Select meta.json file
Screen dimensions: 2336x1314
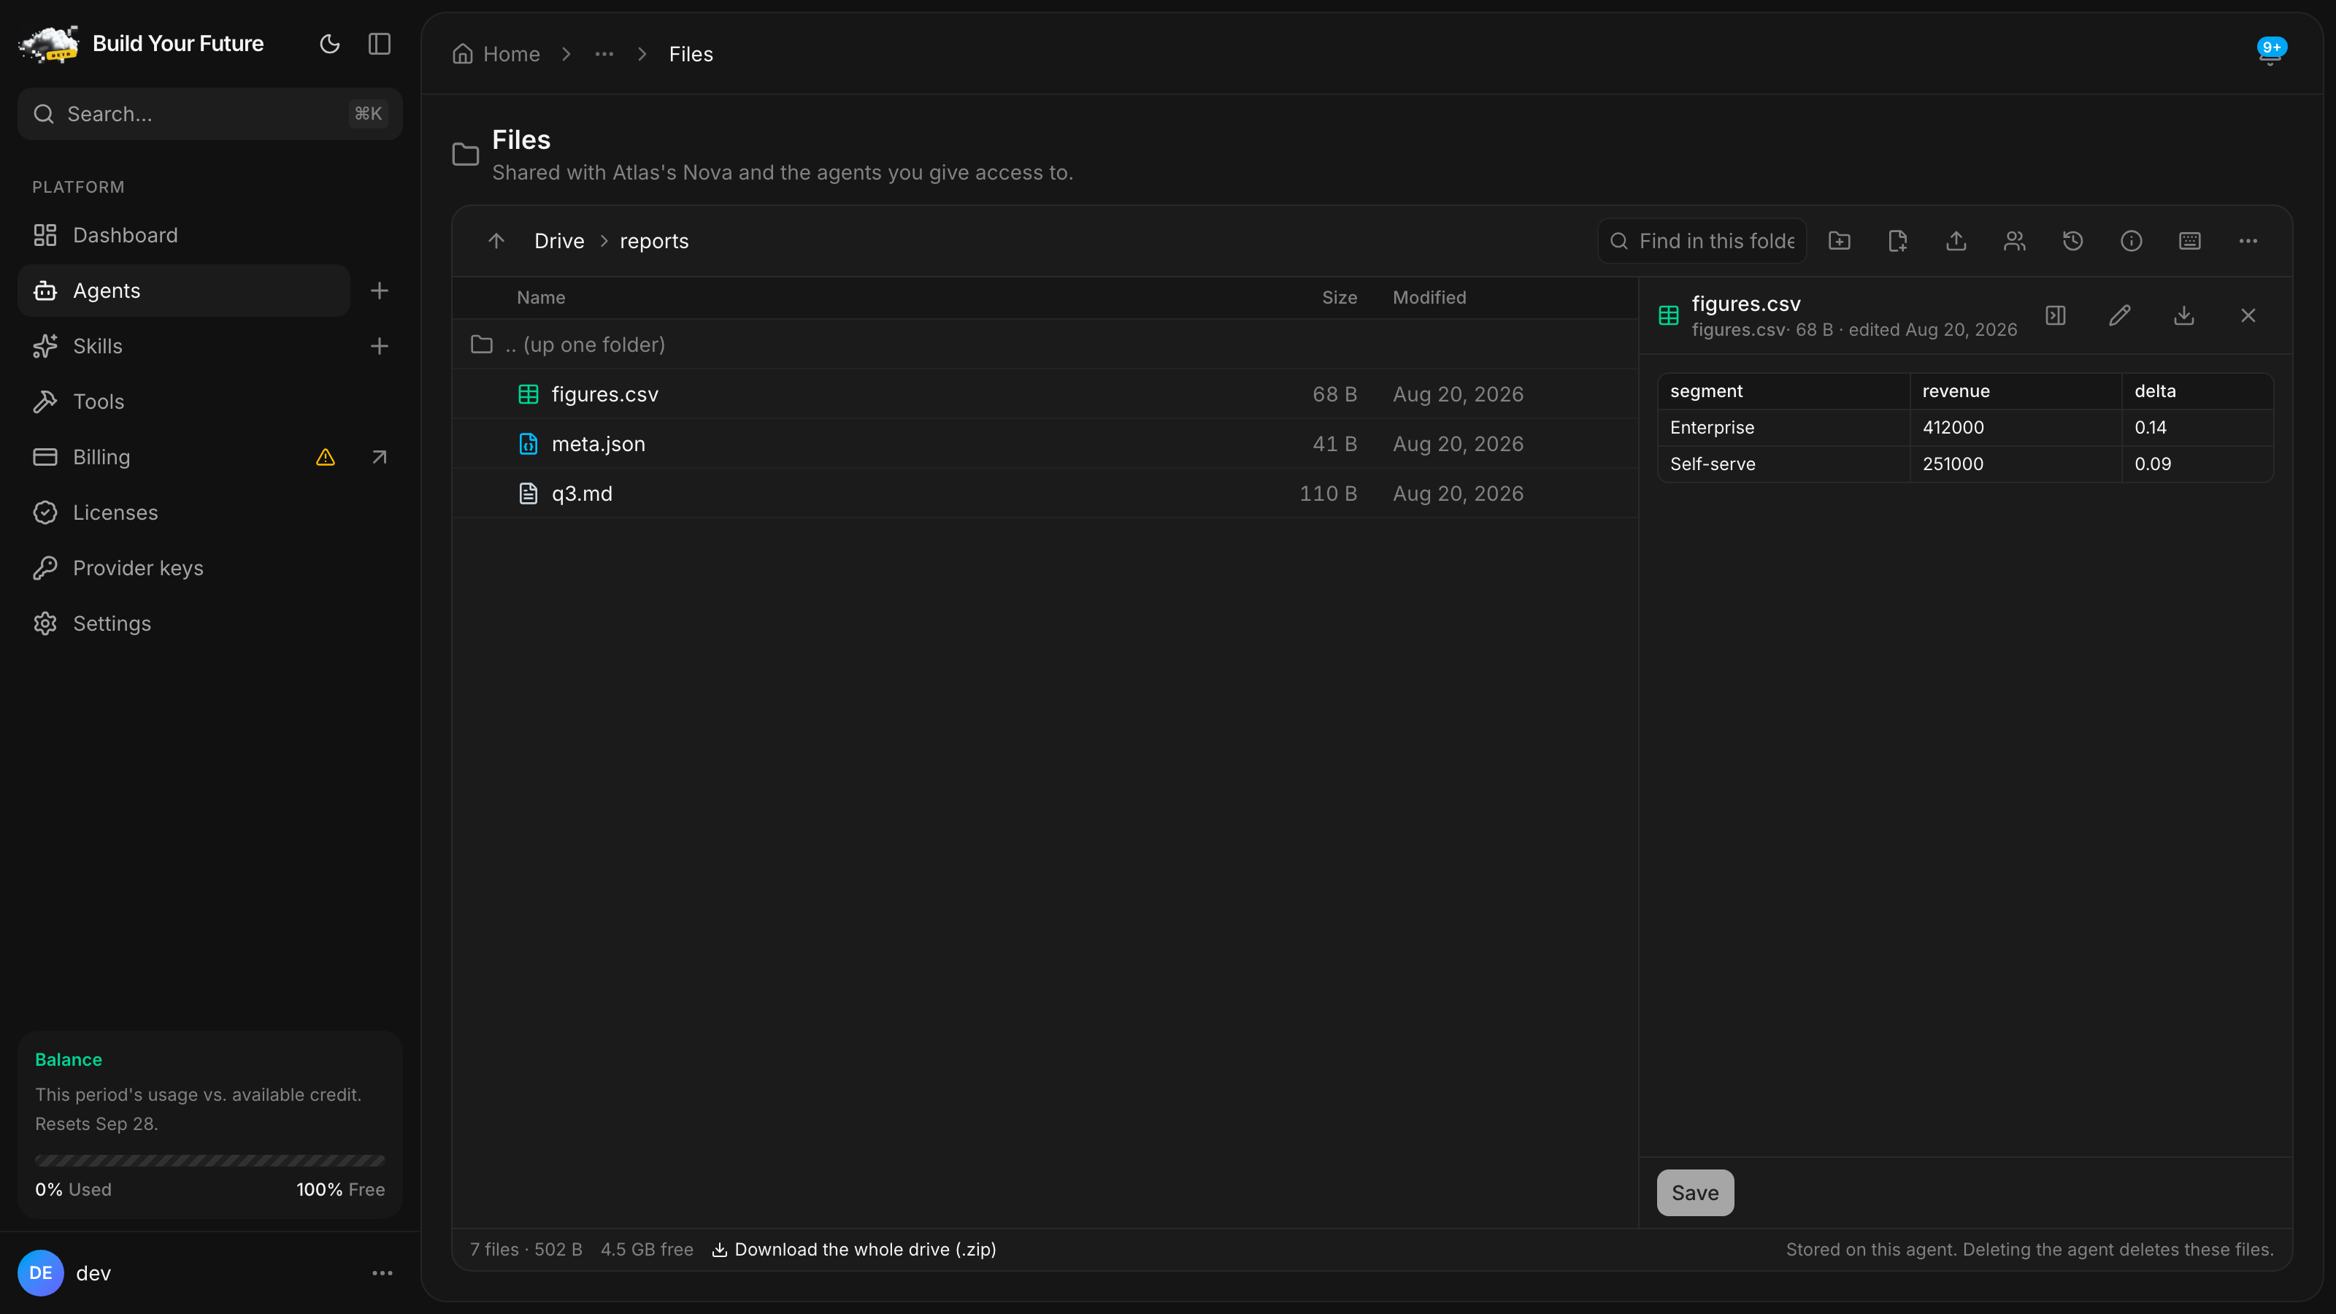pos(1045,443)
